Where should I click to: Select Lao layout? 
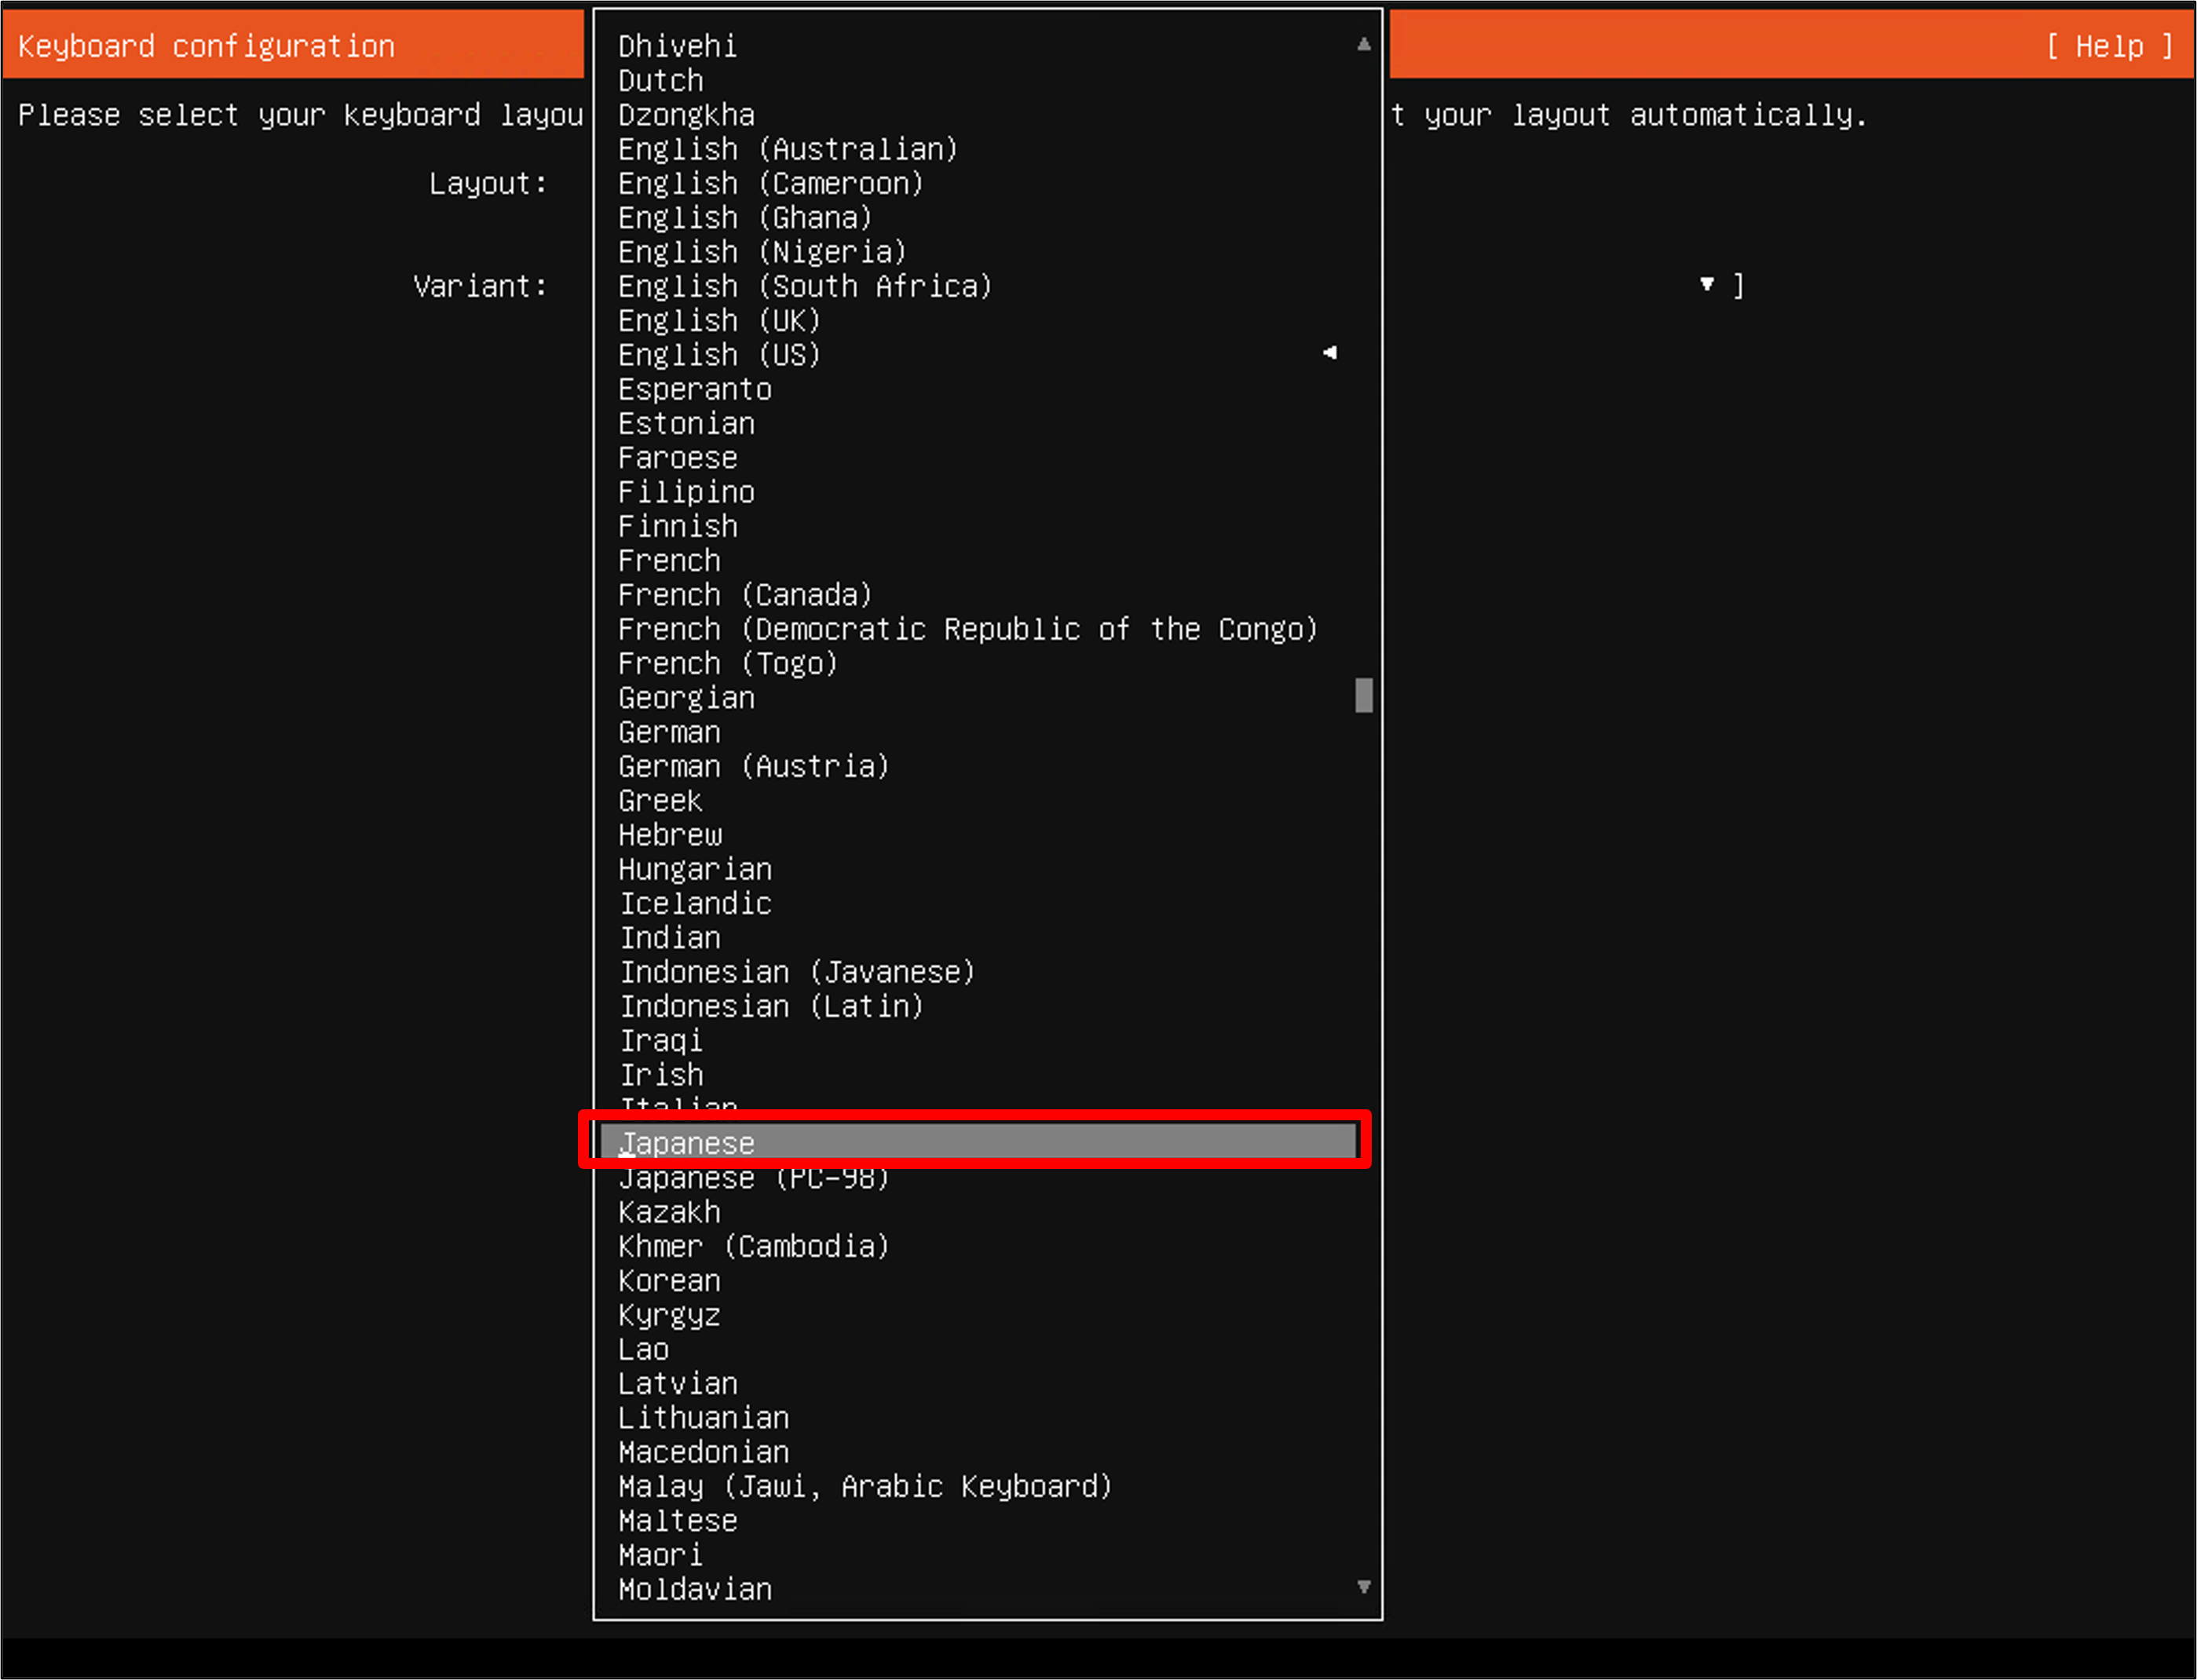click(x=643, y=1349)
